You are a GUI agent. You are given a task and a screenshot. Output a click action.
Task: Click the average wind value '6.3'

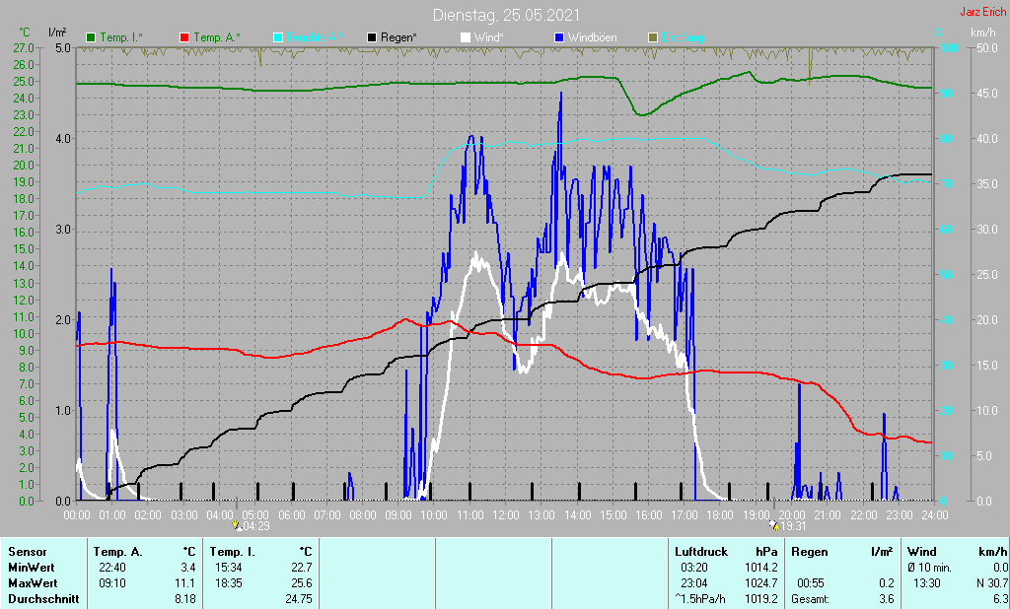(x=1000, y=599)
